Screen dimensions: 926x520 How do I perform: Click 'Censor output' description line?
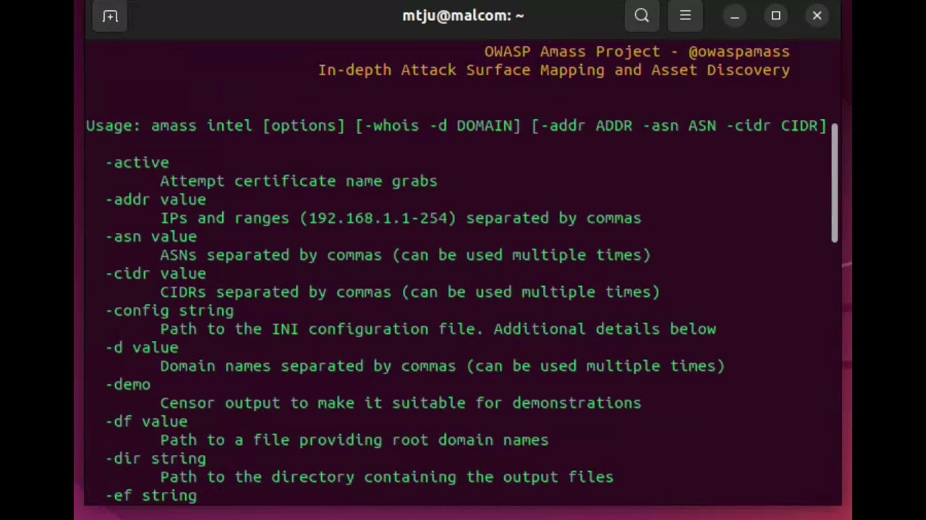coord(401,403)
